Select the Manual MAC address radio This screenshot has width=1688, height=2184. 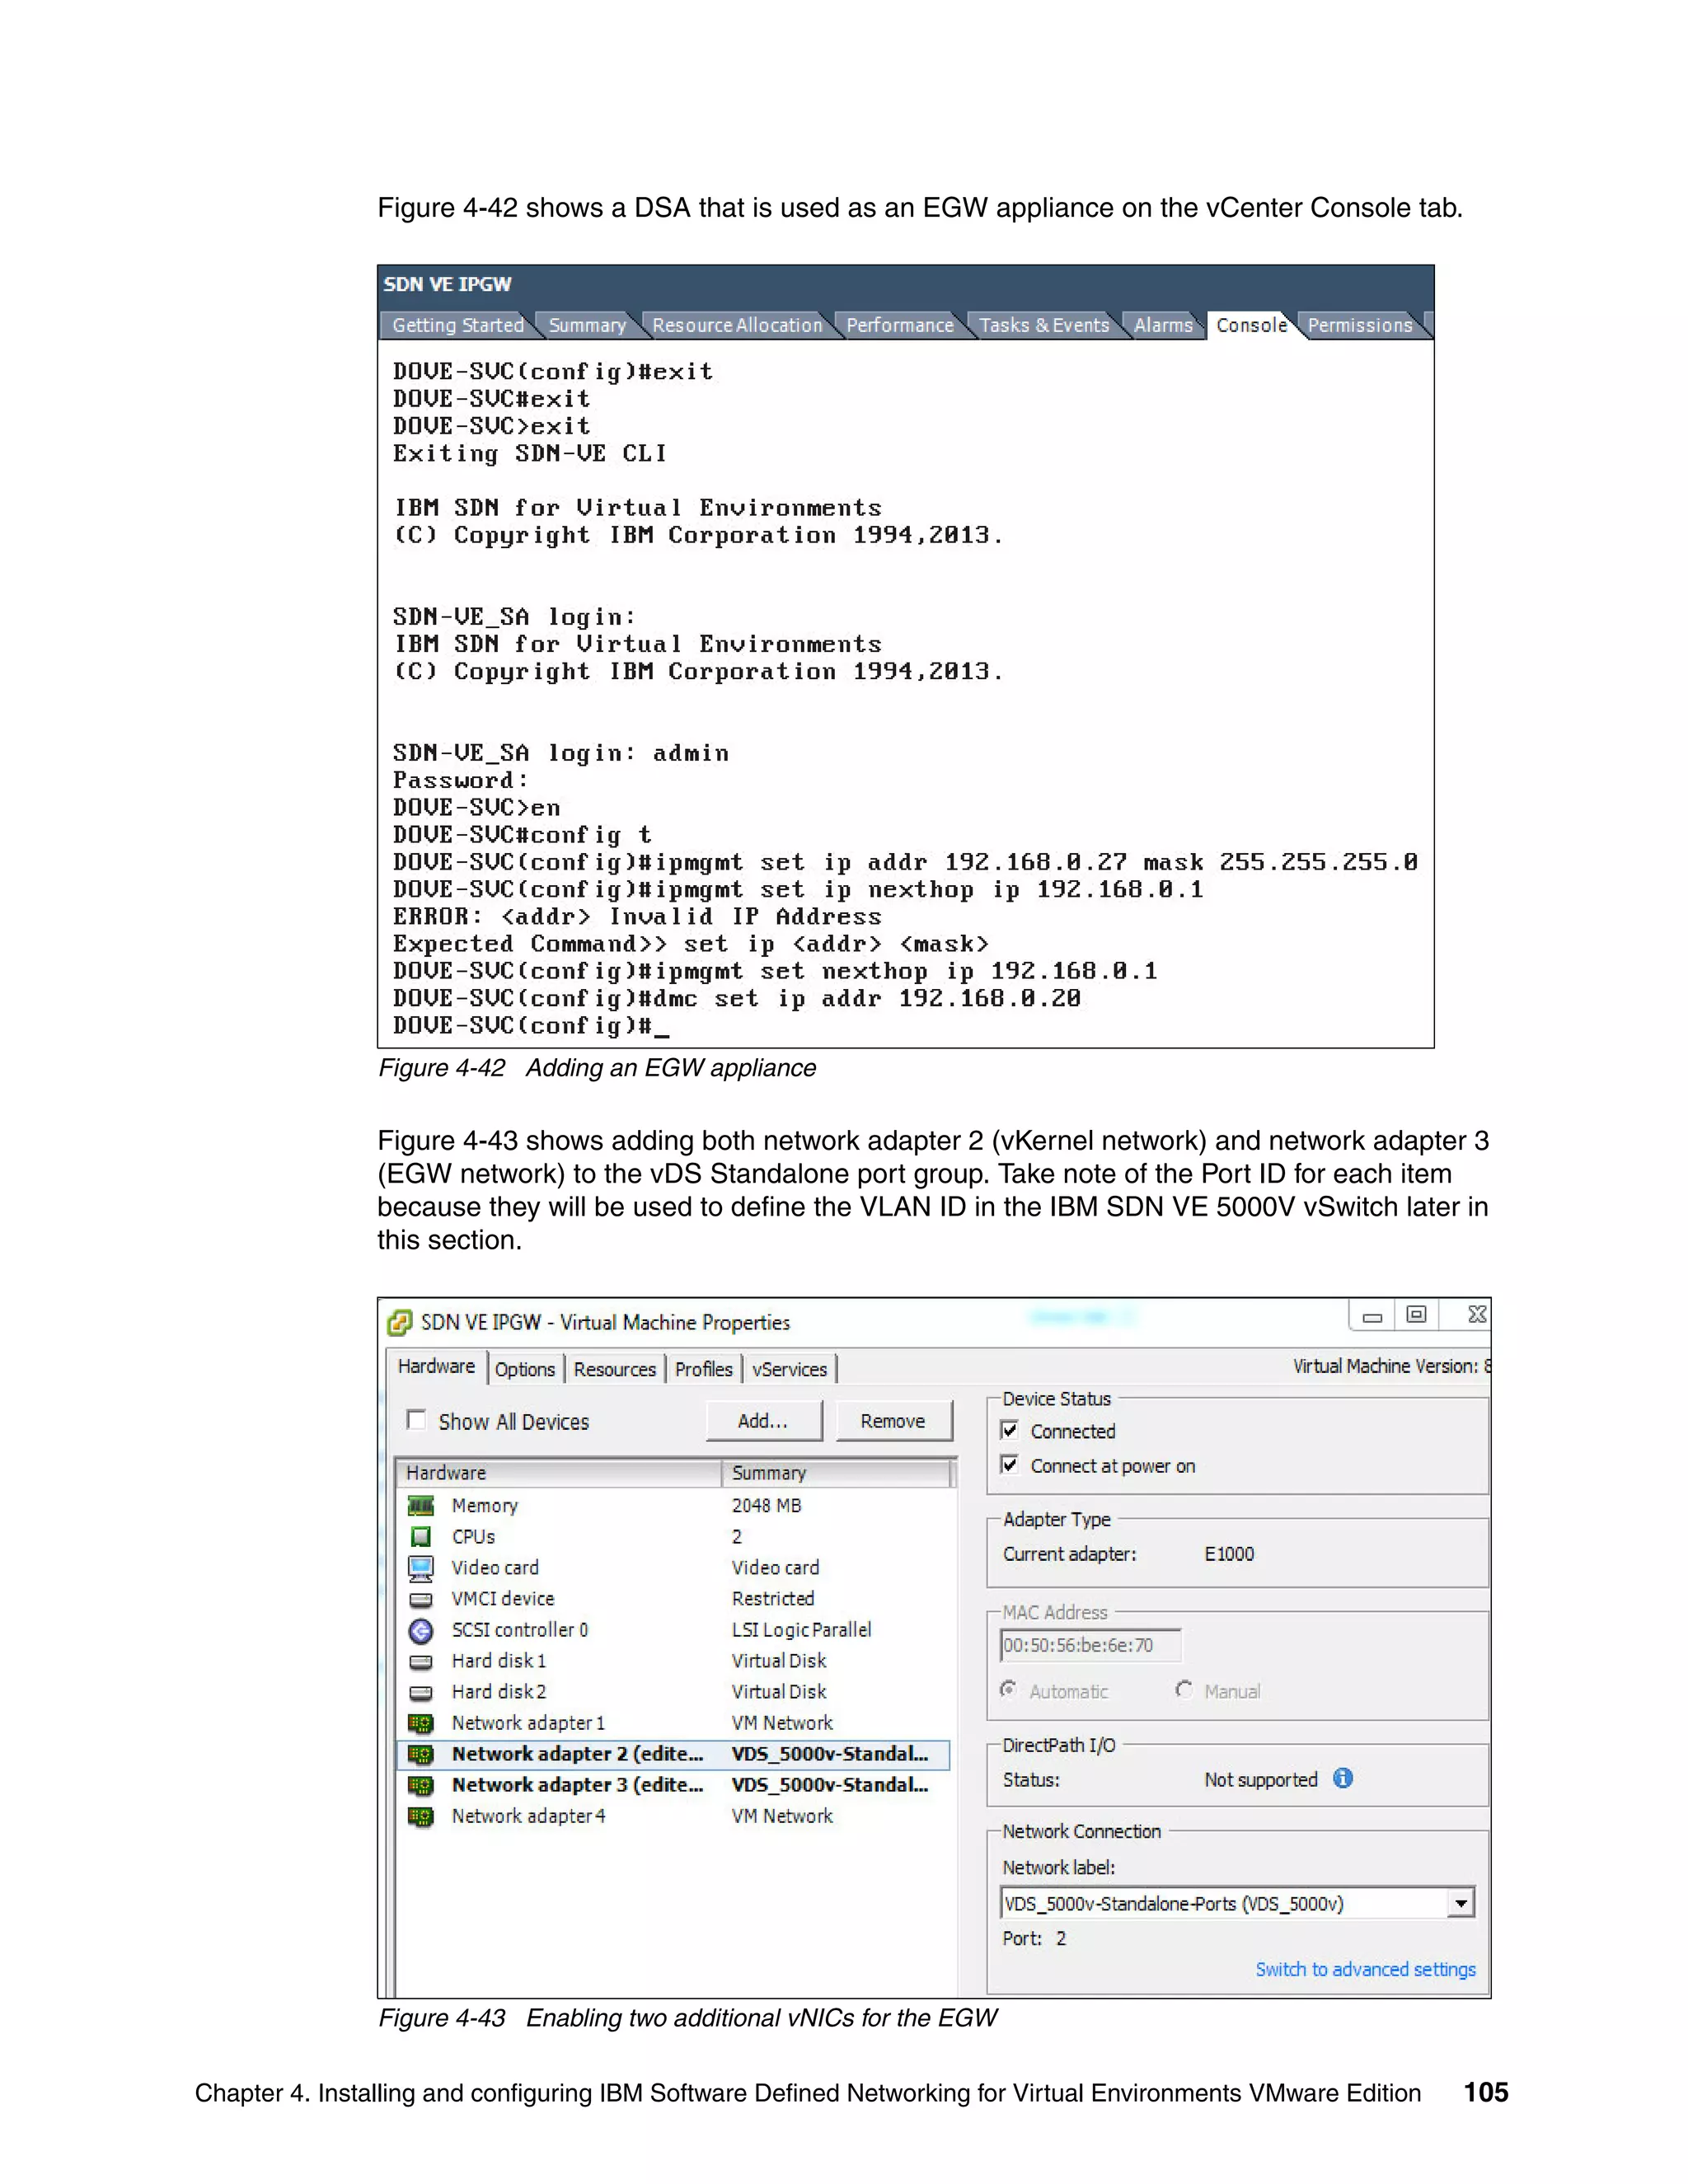(x=1184, y=1690)
